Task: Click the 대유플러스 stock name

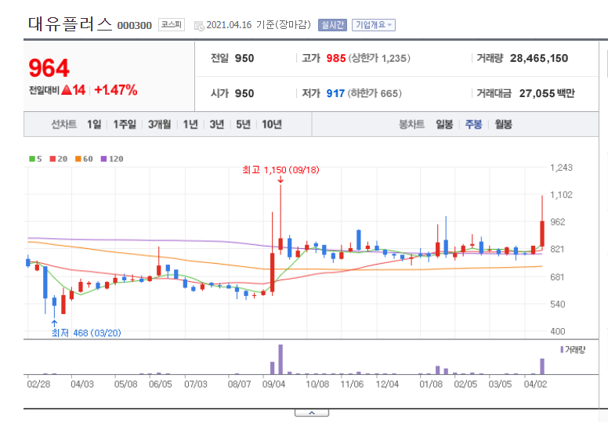Action: coord(70,24)
